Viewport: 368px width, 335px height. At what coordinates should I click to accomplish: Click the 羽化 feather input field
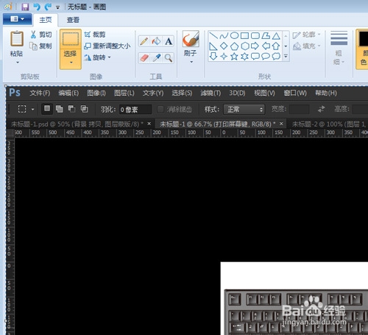pos(135,110)
